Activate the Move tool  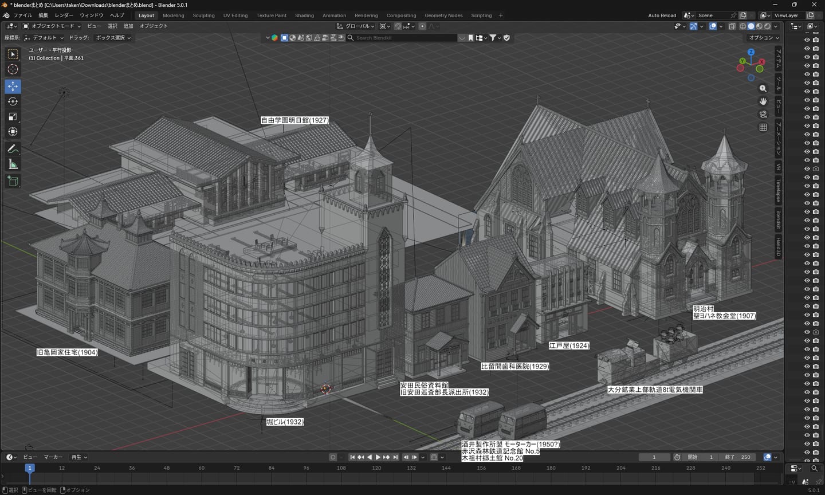[13, 87]
